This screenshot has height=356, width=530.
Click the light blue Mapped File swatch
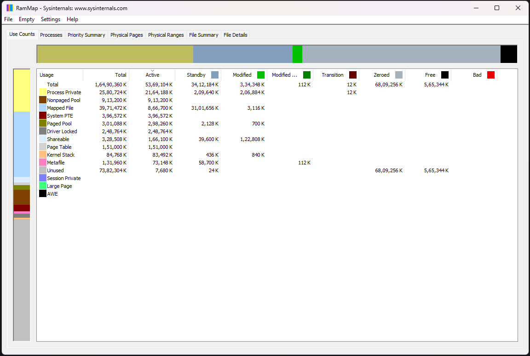click(43, 107)
